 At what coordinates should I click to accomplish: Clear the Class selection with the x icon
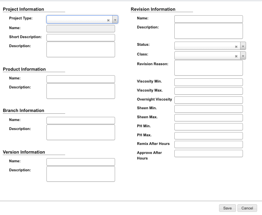click(x=236, y=56)
